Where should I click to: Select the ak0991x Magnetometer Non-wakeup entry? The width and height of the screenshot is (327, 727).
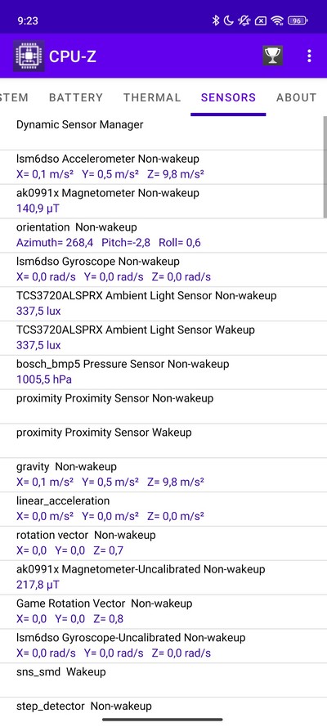click(163, 201)
